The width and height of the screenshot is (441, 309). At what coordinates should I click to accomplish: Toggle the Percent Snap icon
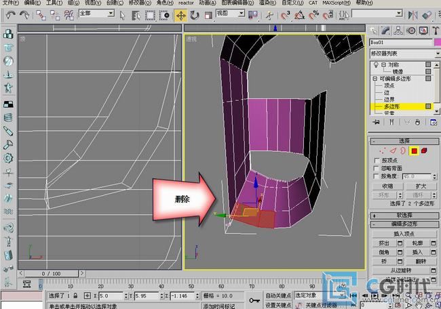click(x=313, y=15)
